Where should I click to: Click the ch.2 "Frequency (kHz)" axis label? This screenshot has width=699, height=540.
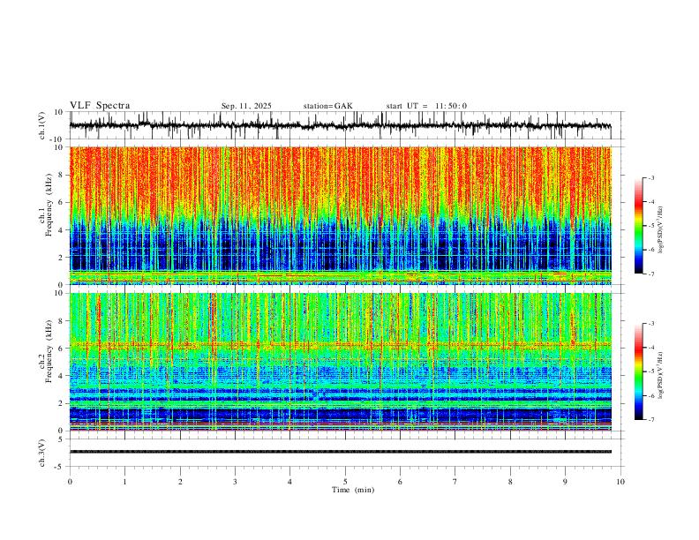point(49,351)
